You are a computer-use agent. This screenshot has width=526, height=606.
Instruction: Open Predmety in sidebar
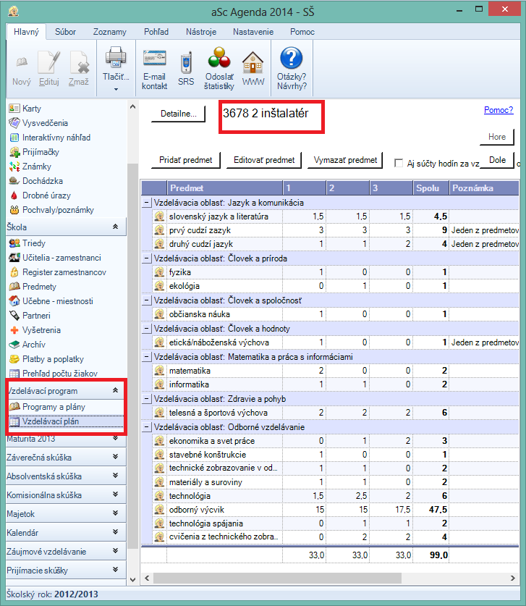coord(33,287)
